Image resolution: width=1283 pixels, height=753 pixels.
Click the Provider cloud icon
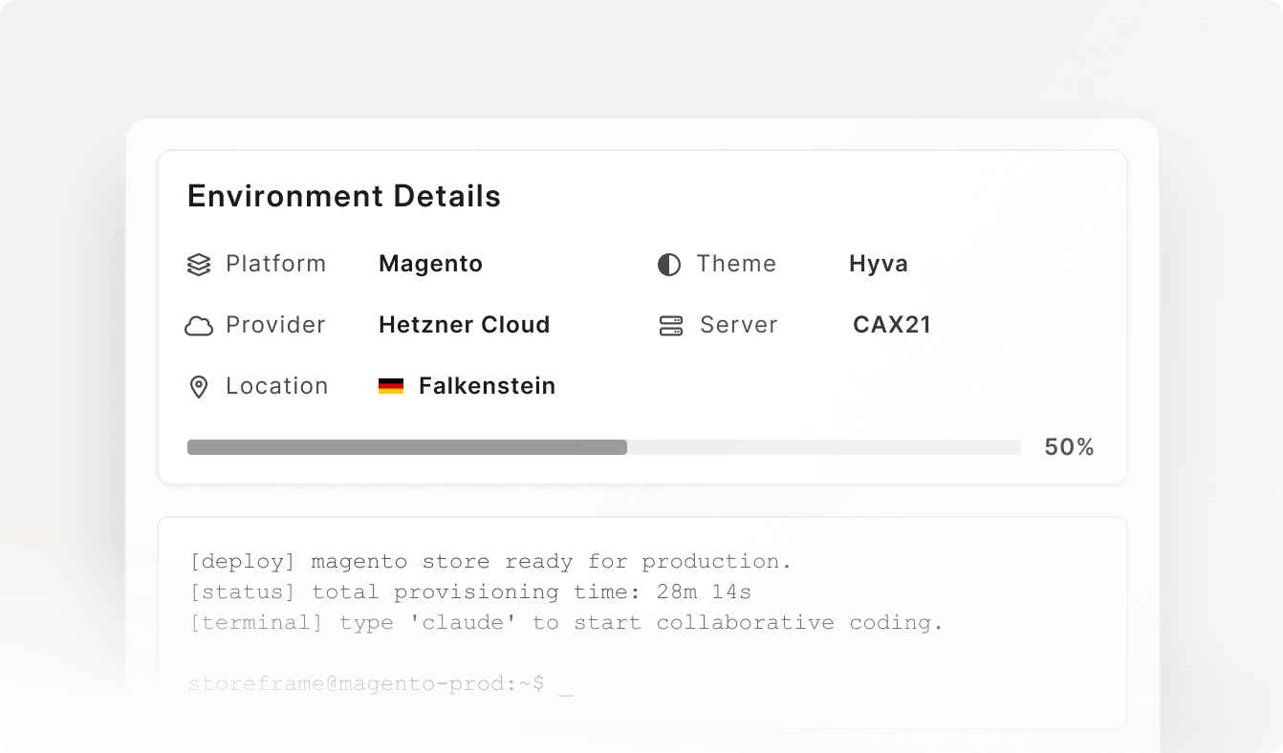[x=199, y=326]
